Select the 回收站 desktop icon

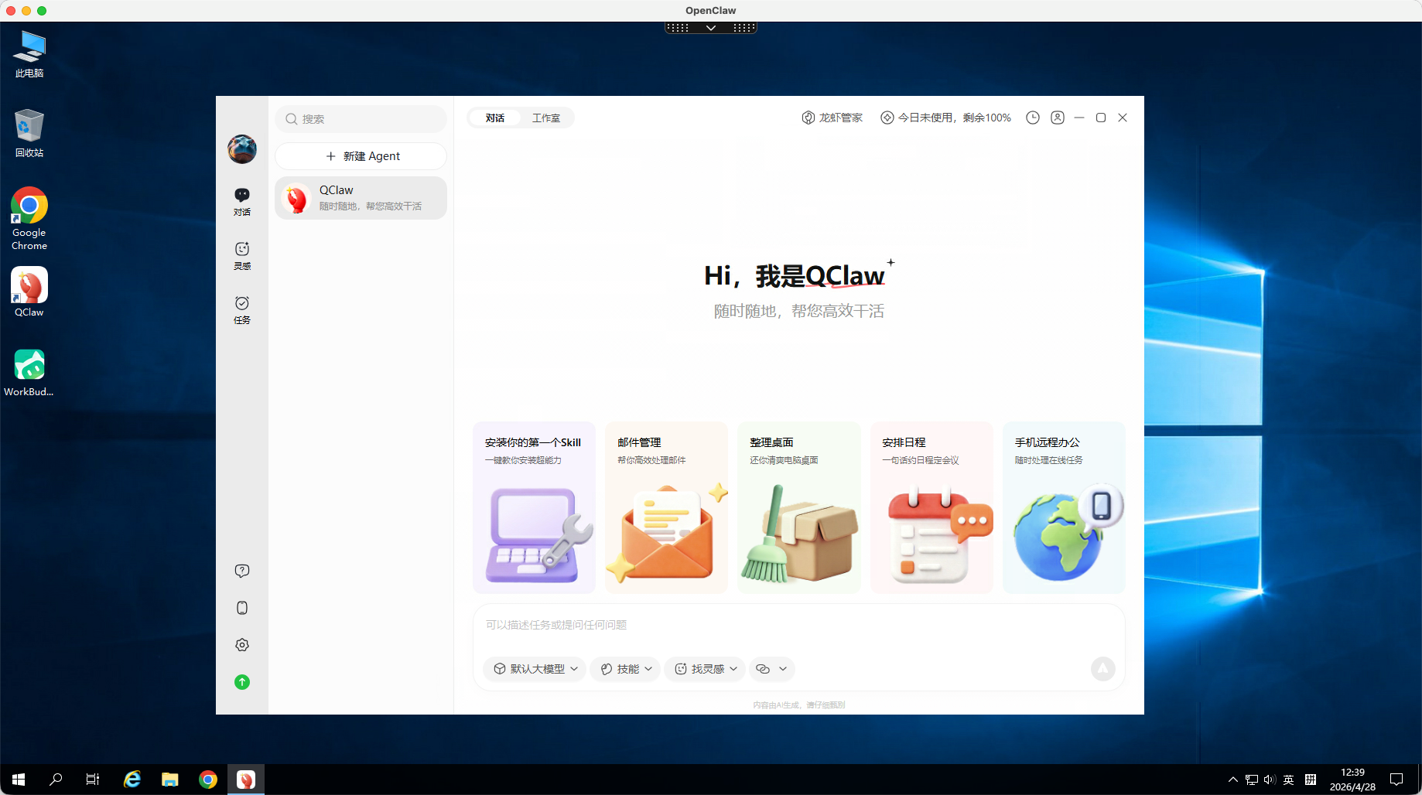[x=29, y=133]
